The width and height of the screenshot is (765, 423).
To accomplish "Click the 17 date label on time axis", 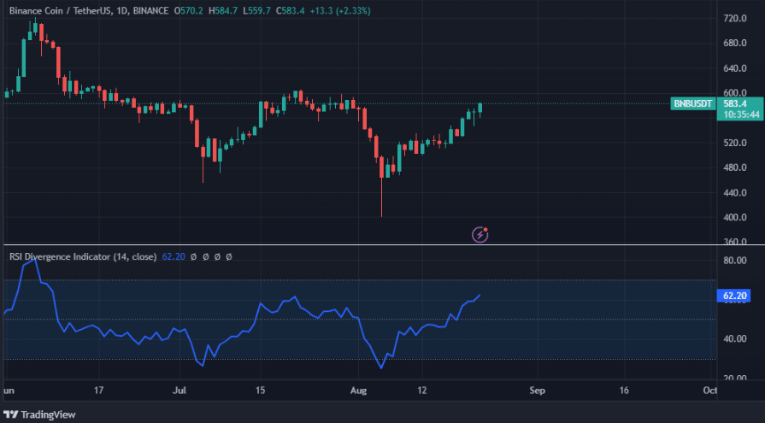I will tap(99, 391).
